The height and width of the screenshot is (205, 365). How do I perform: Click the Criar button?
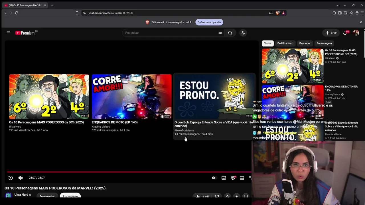tap(331, 33)
